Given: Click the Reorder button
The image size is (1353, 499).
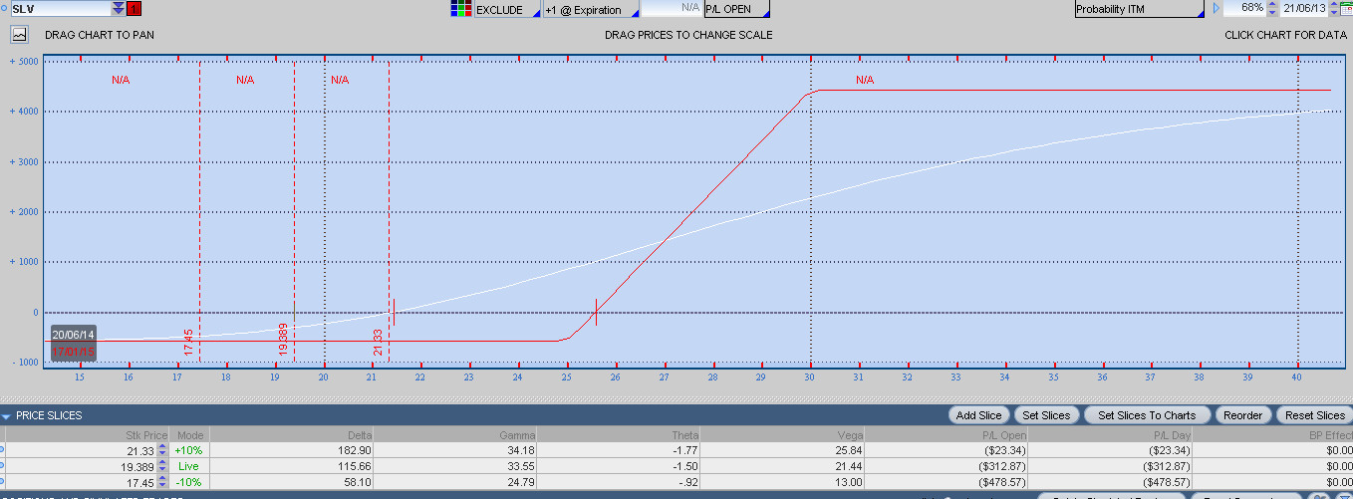Looking at the screenshot, I should click(x=1242, y=415).
